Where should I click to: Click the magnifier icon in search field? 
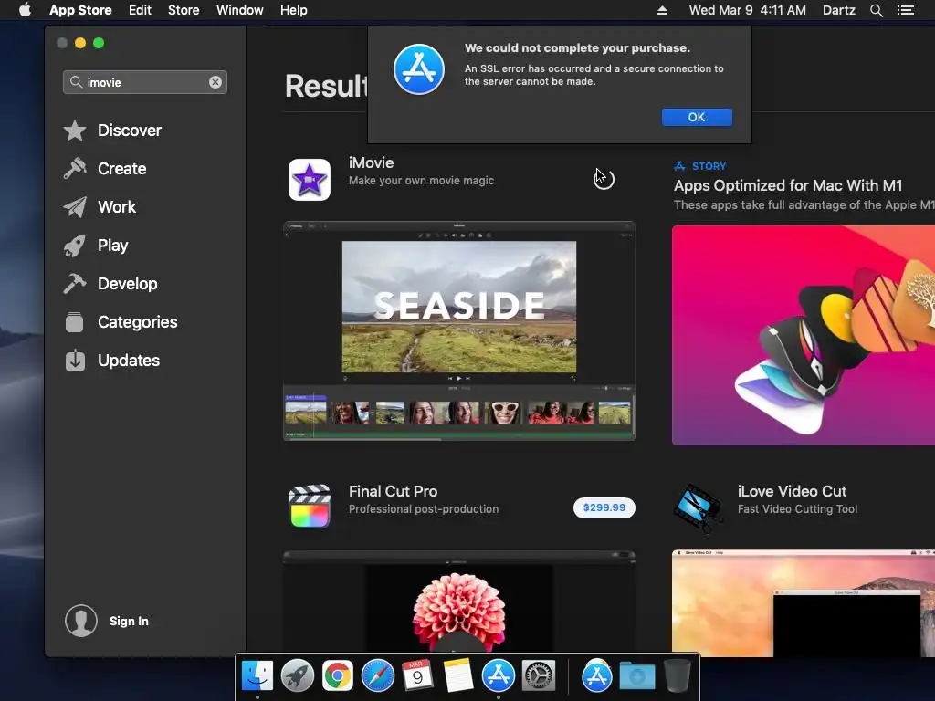[76, 81]
